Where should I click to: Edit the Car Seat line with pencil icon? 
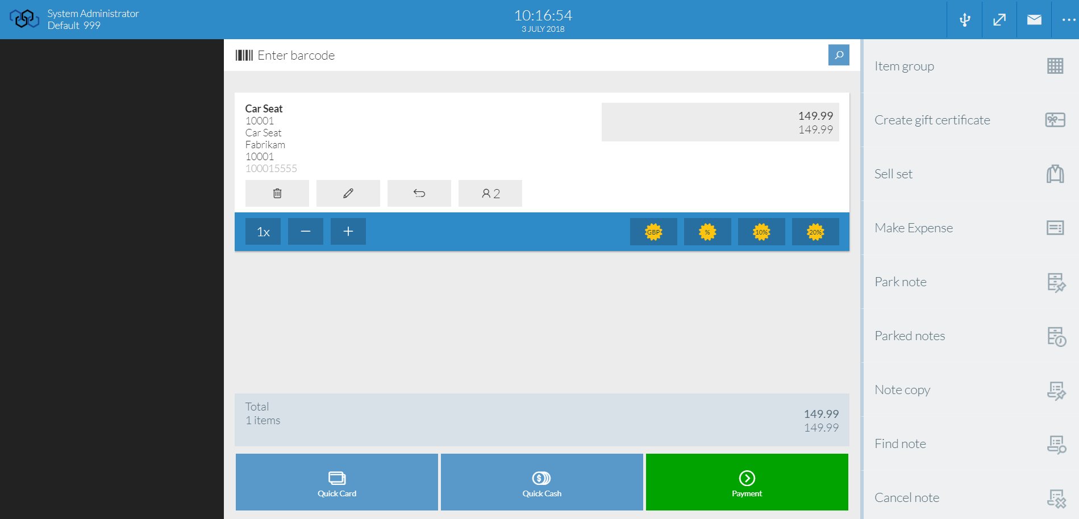(x=348, y=194)
